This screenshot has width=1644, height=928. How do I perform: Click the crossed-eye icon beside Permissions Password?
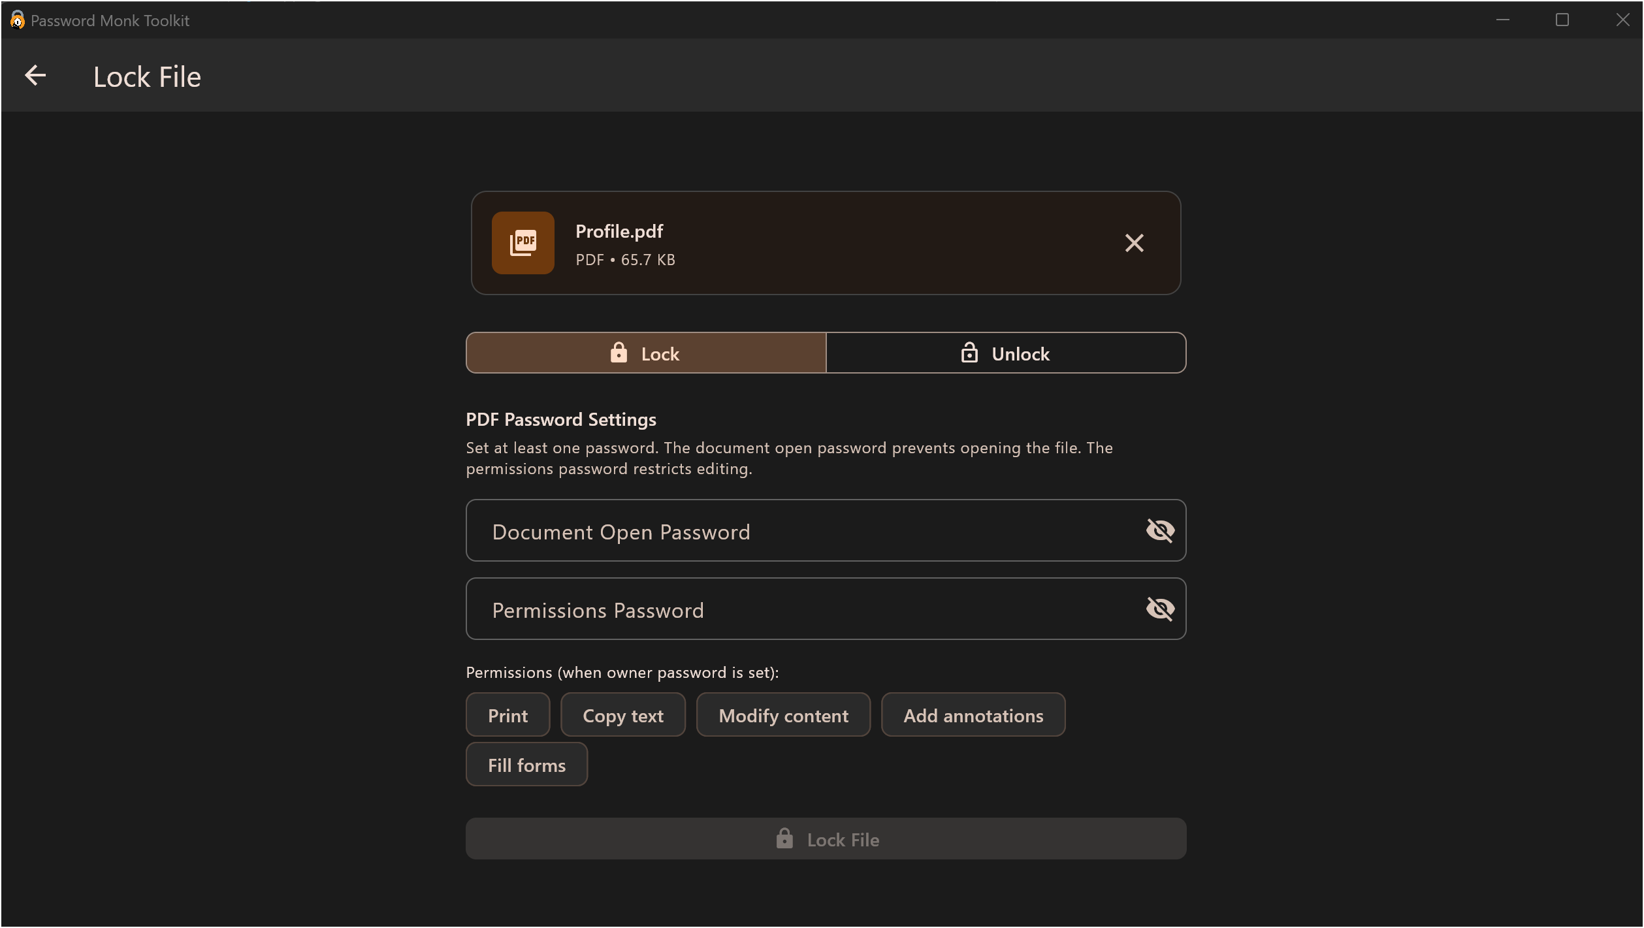pyautogui.click(x=1160, y=608)
